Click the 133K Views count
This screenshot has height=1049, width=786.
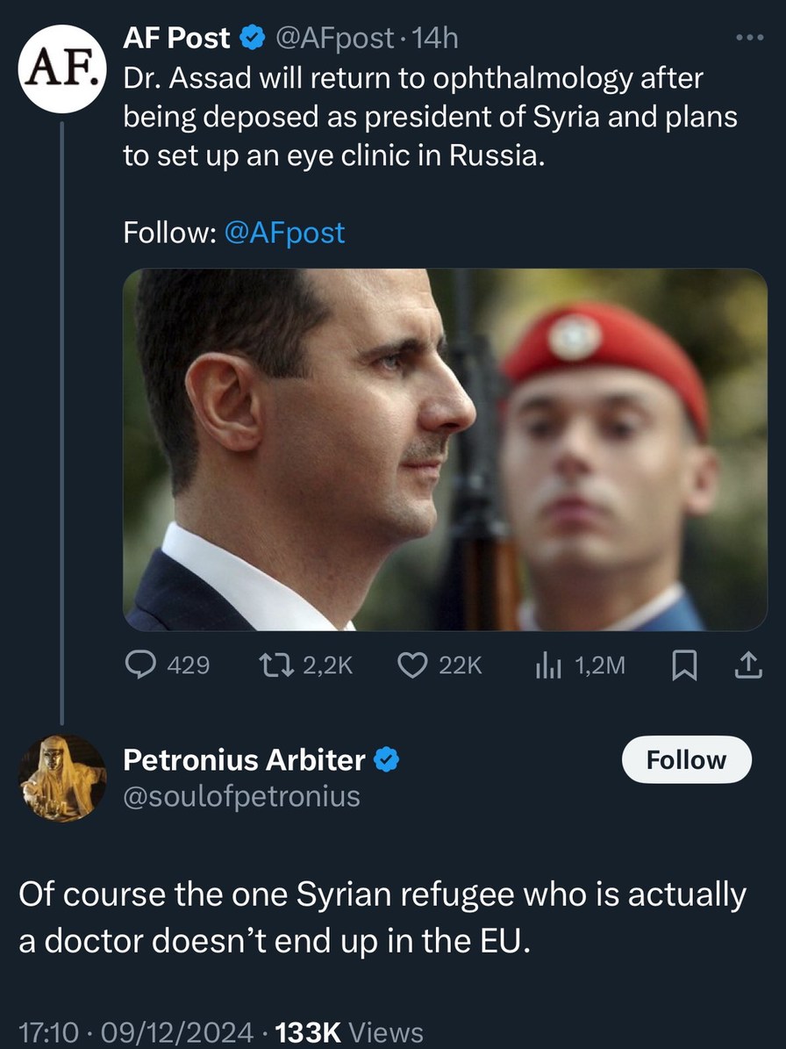pyautogui.click(x=349, y=1032)
